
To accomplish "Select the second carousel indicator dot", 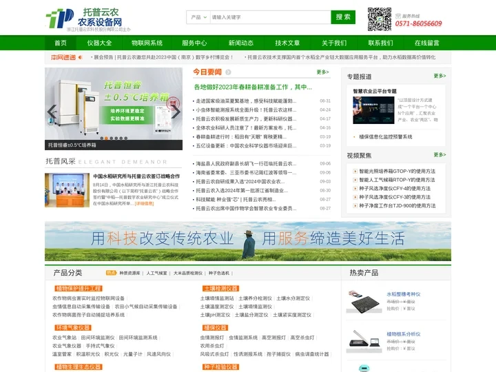I will pos(107,138).
